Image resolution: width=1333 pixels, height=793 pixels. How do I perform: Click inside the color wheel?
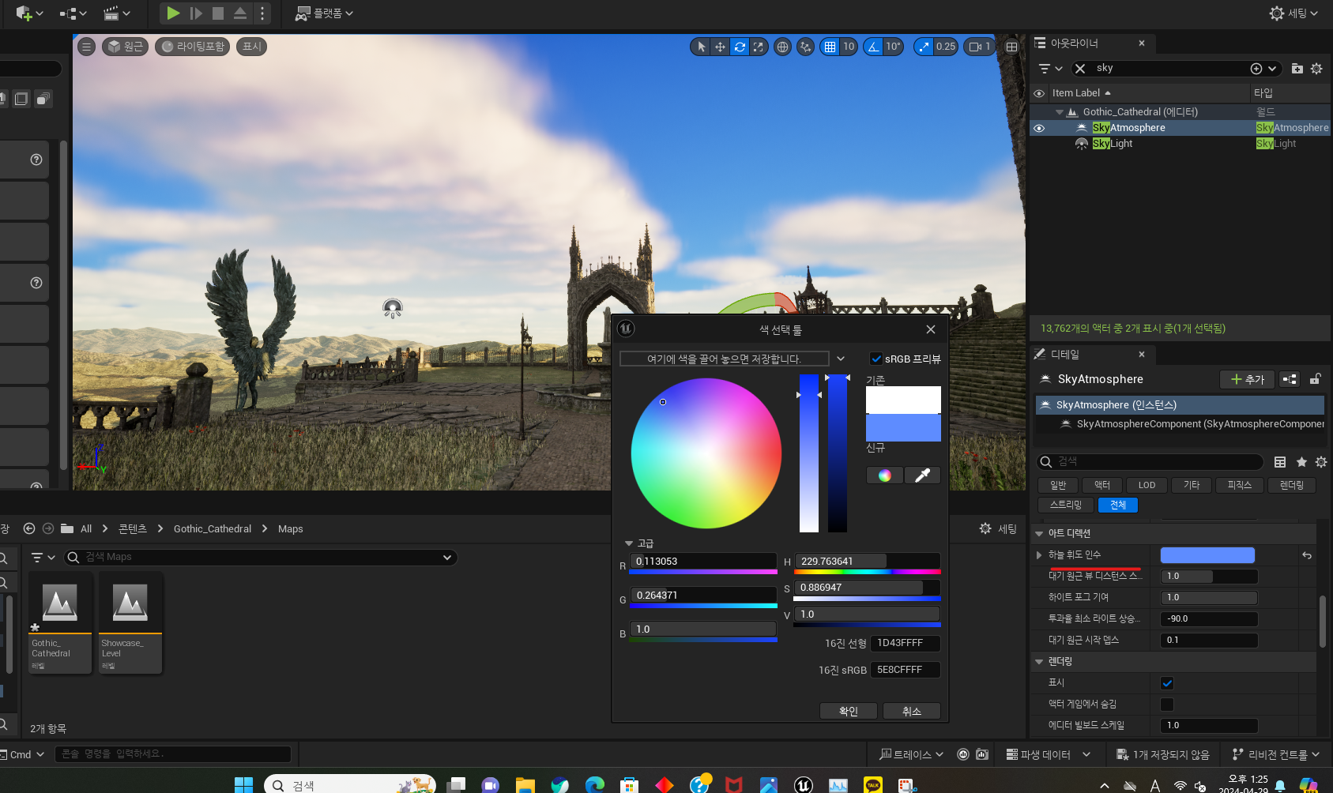tap(706, 453)
